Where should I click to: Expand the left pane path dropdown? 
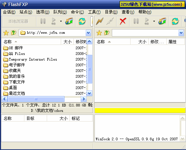[88, 33]
